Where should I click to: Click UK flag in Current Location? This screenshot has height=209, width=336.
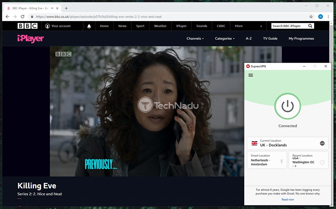pyautogui.click(x=254, y=143)
